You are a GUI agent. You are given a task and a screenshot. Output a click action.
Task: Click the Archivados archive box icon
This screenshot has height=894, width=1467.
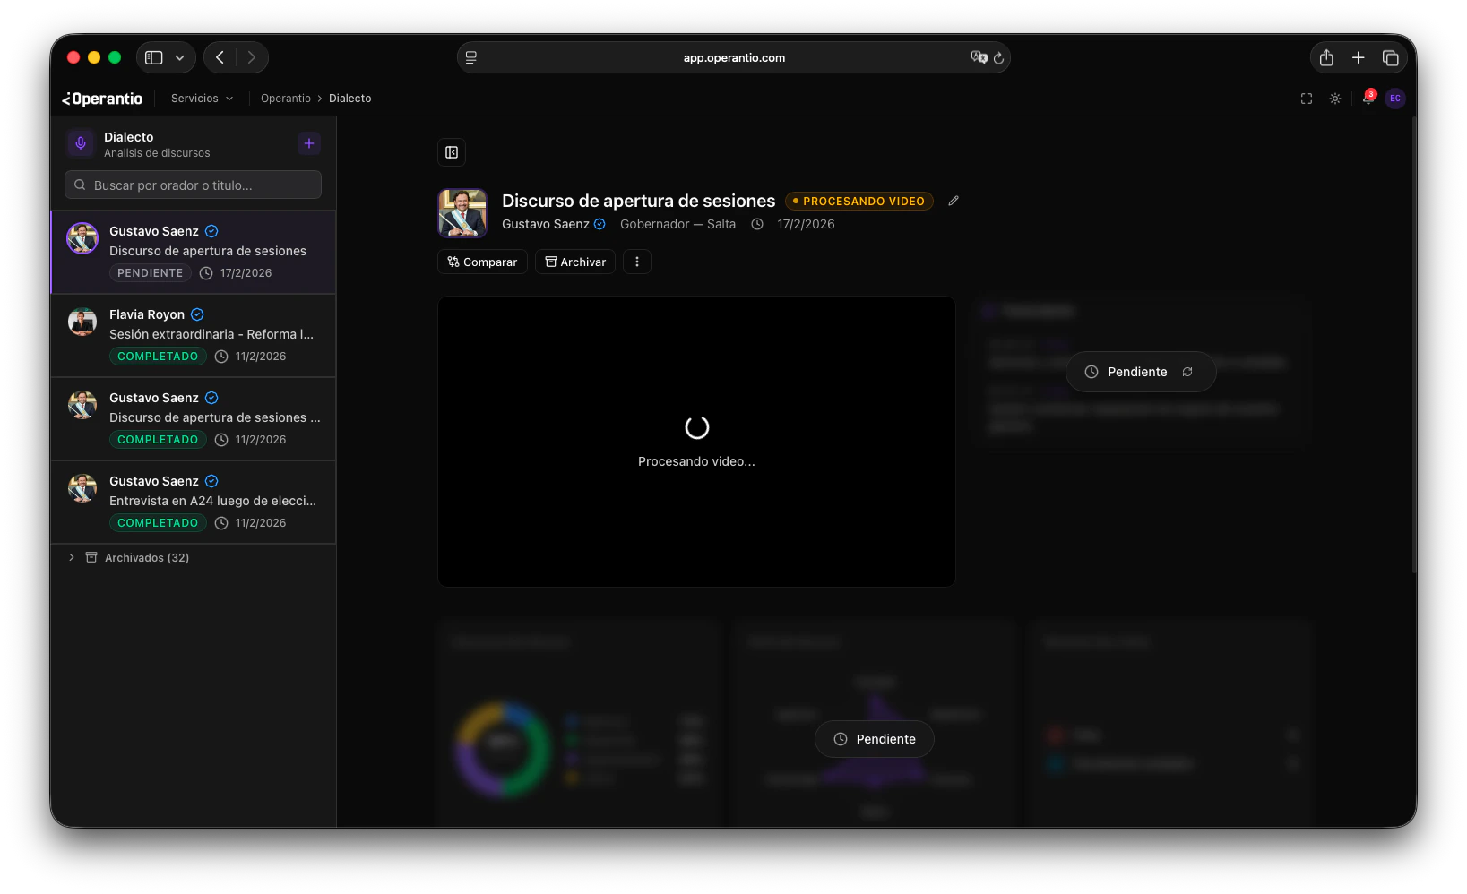91,557
